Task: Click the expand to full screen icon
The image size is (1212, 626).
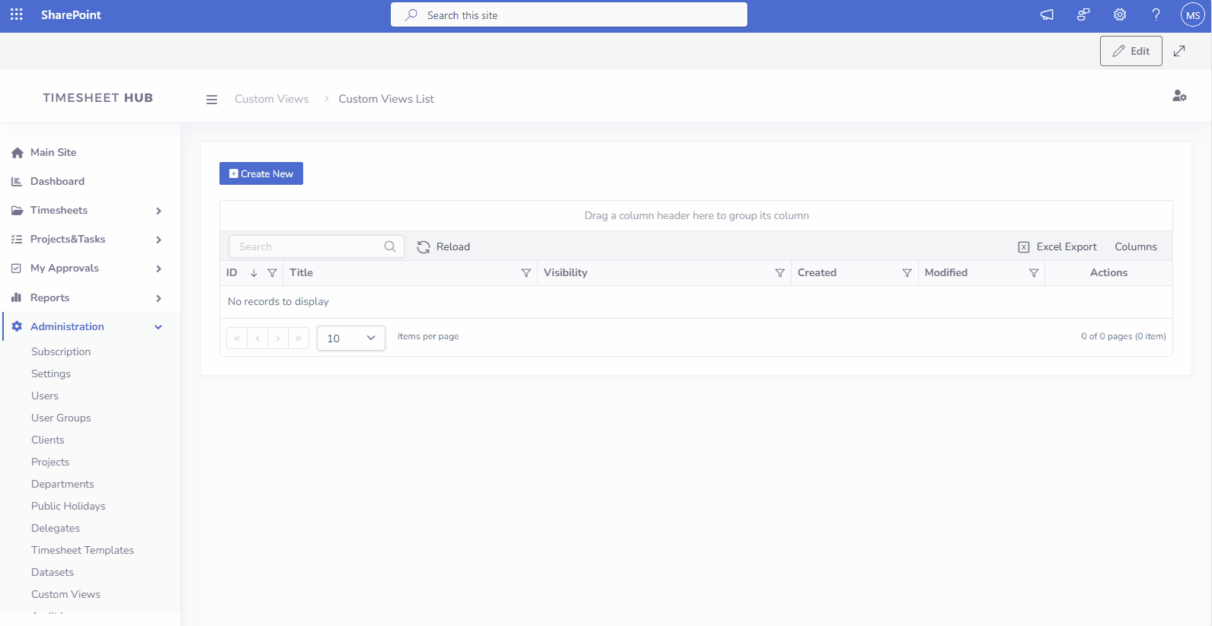Action: pyautogui.click(x=1179, y=51)
